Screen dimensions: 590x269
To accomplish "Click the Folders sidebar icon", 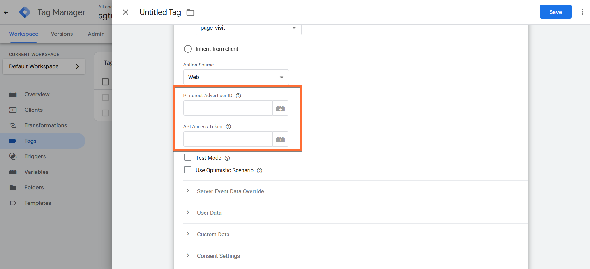I will (13, 187).
